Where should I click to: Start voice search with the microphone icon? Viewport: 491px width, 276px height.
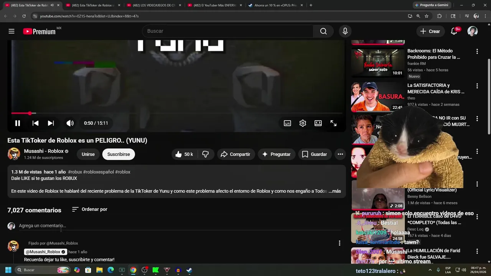coord(345,31)
